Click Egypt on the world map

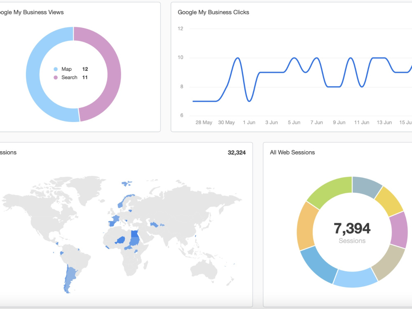tap(135, 234)
